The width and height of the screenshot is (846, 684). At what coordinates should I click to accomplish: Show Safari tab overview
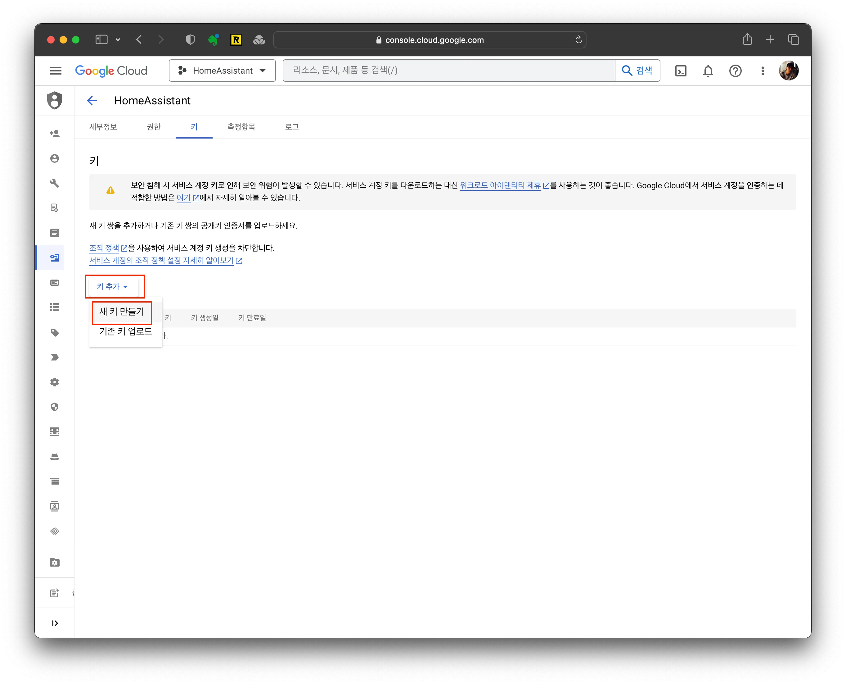[793, 39]
